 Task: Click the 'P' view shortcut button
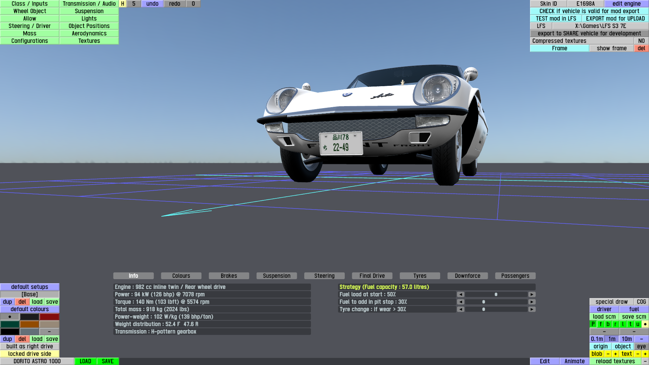coord(593,324)
